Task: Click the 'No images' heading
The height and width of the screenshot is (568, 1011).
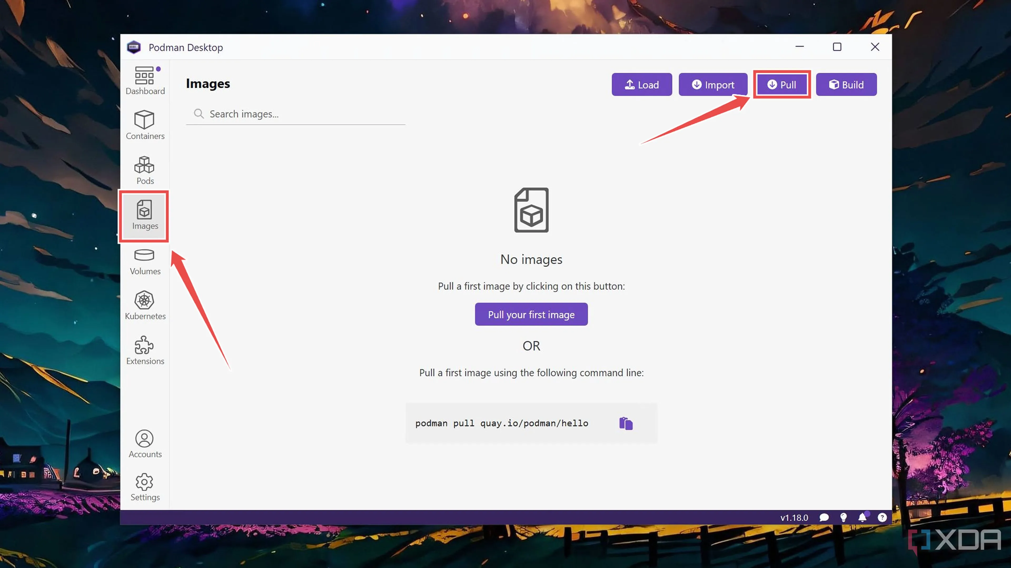Action: tap(531, 259)
